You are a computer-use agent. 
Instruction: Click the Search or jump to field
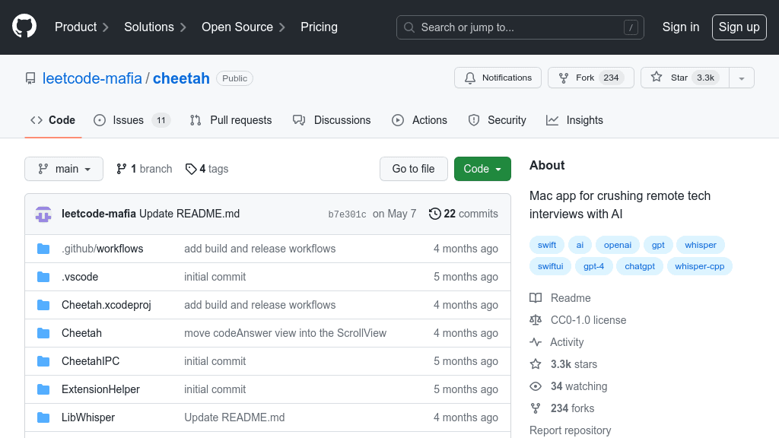[x=520, y=27]
